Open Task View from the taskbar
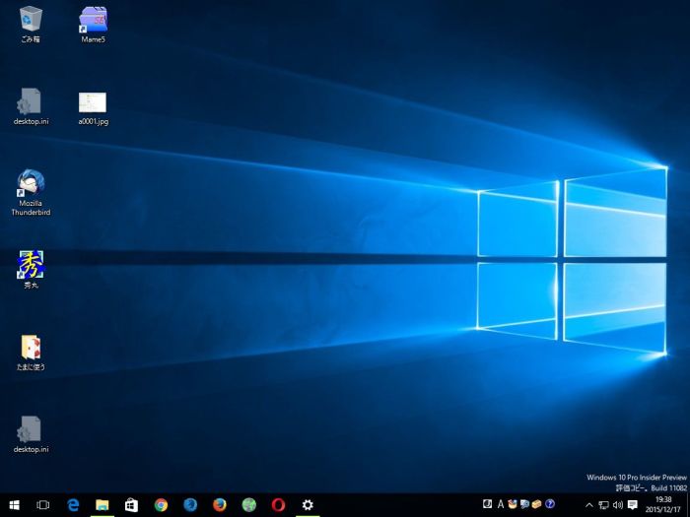This screenshot has width=690, height=517. (x=43, y=504)
